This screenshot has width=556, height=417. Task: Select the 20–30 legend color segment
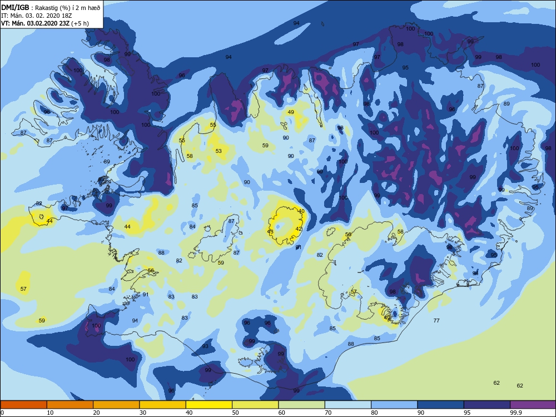[x=116, y=405]
